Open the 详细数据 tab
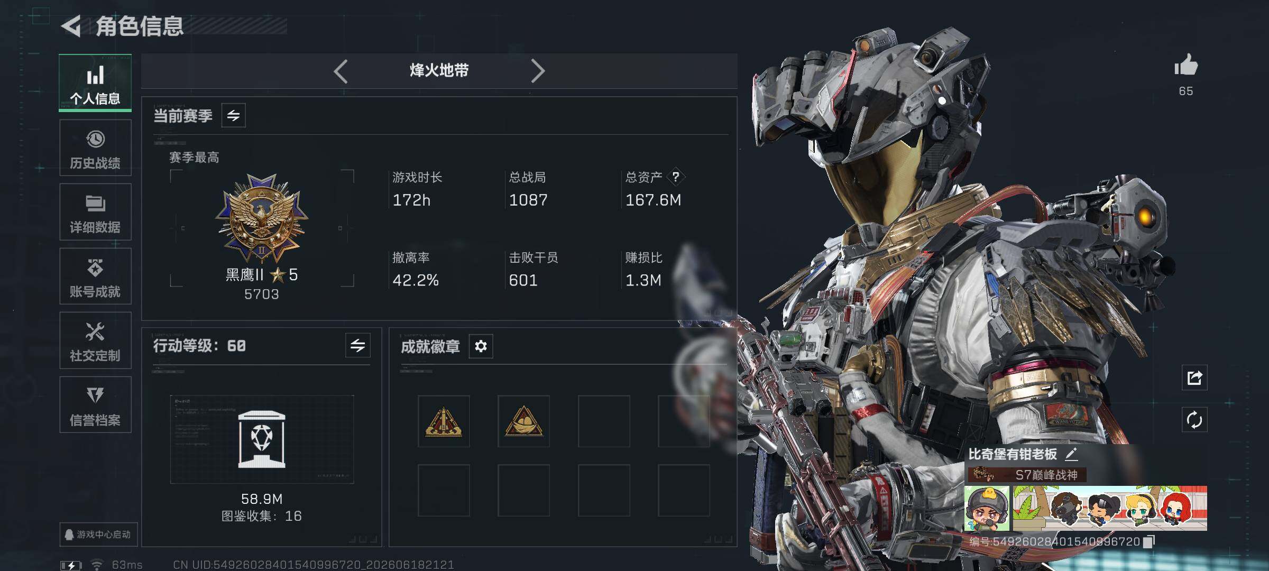This screenshot has width=1269, height=571. click(x=95, y=212)
